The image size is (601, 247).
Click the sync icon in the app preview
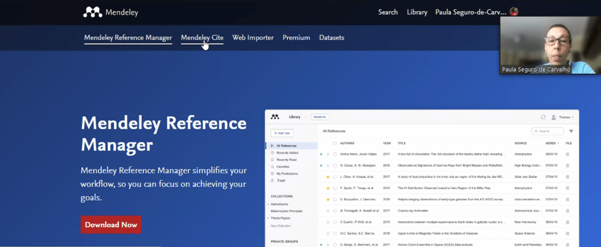543,117
